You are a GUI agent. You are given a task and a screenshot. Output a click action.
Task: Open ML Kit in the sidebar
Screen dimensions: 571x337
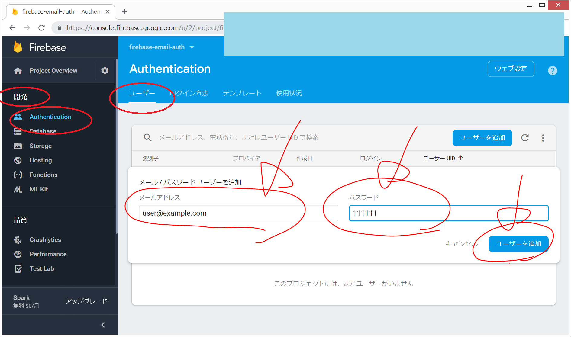click(x=39, y=189)
